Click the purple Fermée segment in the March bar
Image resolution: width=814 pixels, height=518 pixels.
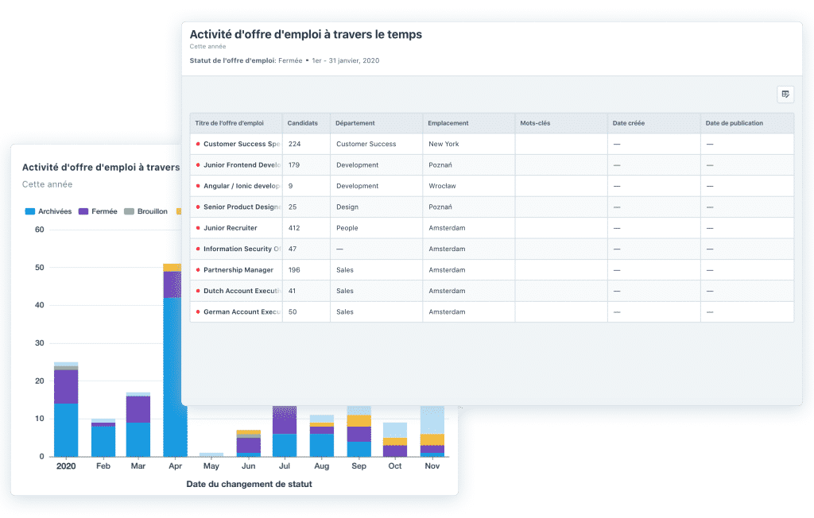(138, 409)
